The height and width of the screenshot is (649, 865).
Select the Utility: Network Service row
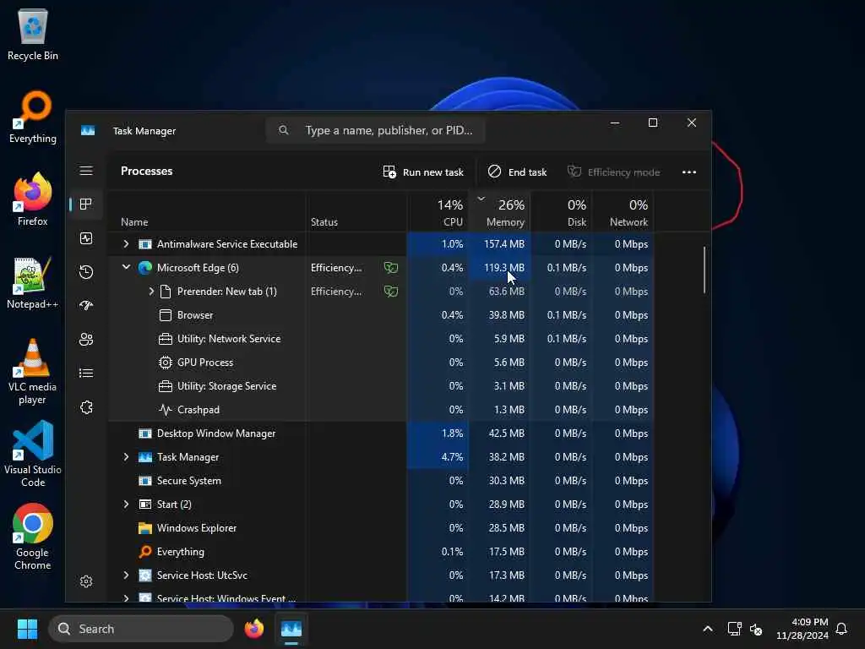point(381,339)
